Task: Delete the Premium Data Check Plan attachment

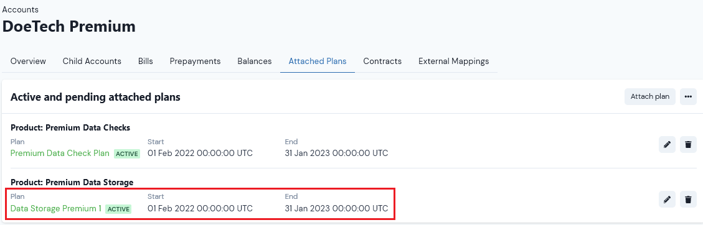Action: [x=688, y=144]
